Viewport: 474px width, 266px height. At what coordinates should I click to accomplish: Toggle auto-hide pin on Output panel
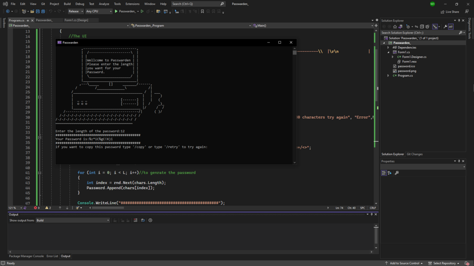tap(372, 214)
